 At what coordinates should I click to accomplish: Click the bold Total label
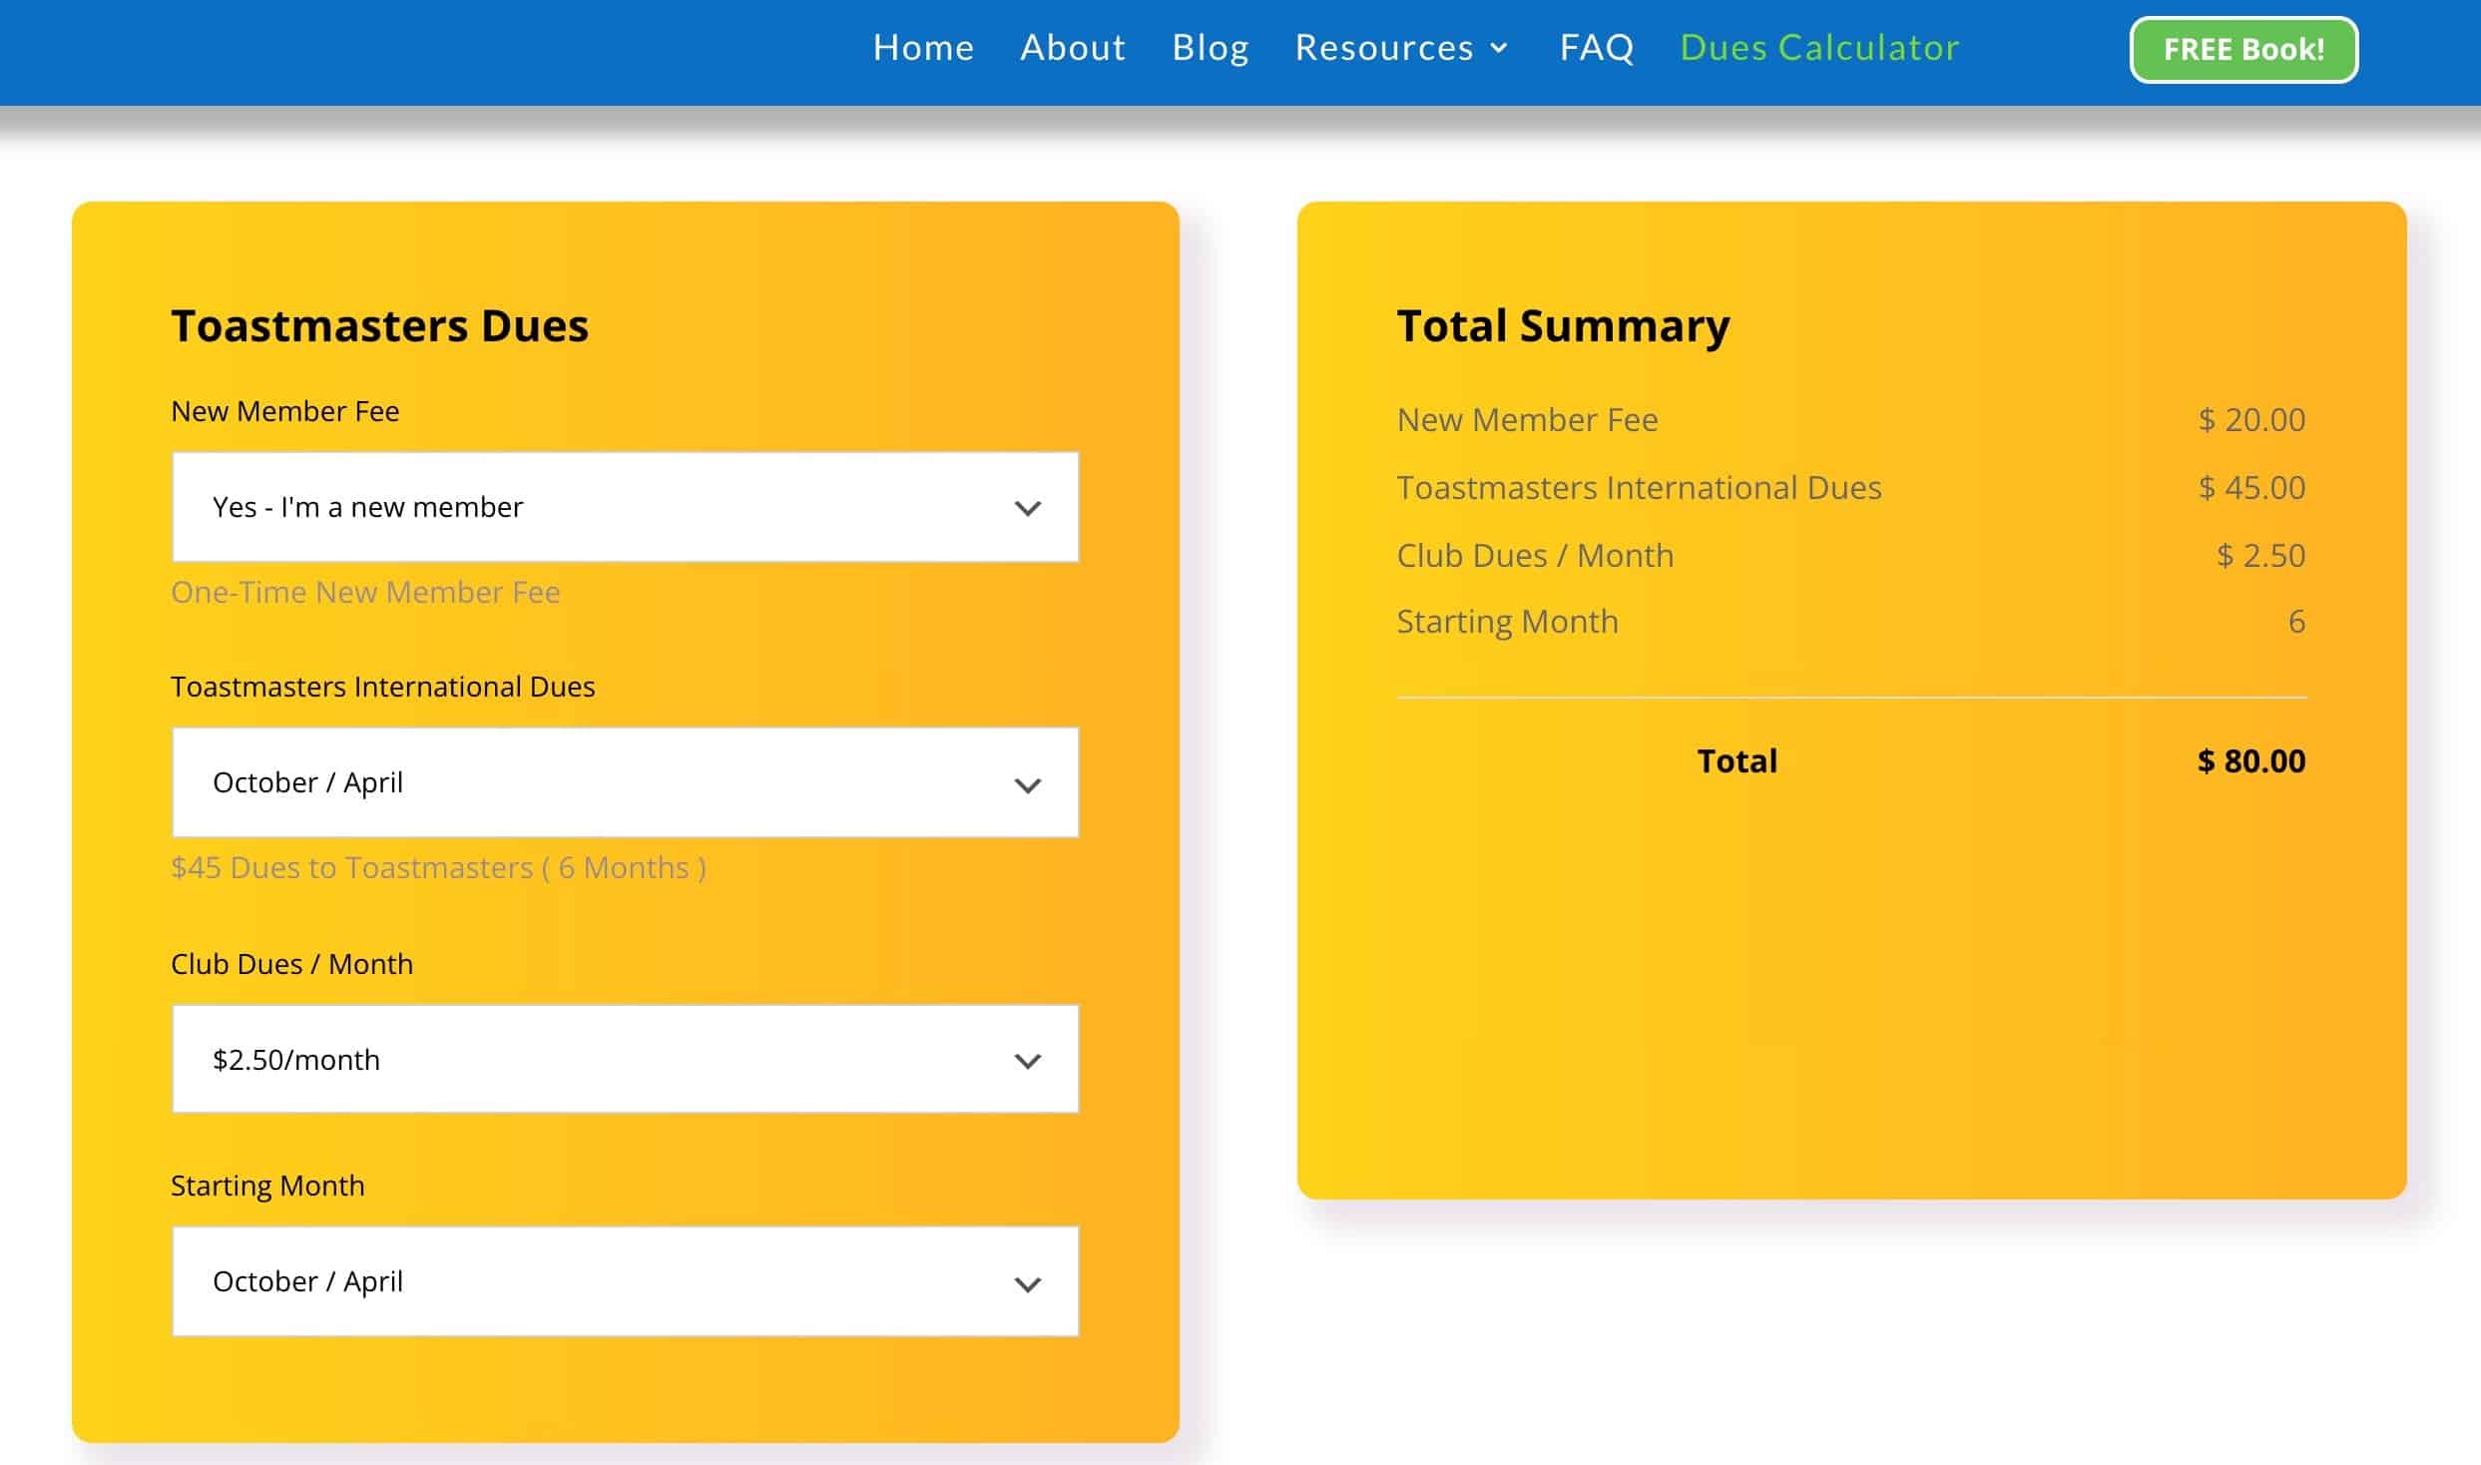pos(1737,761)
